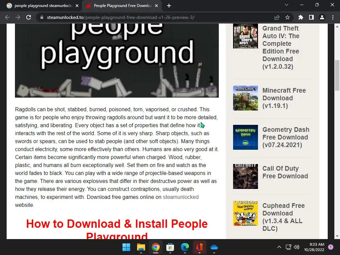Open the Office app in taskbar
This screenshot has width=340, height=255.
200,247
